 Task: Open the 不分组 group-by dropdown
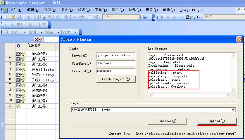click(137, 17)
